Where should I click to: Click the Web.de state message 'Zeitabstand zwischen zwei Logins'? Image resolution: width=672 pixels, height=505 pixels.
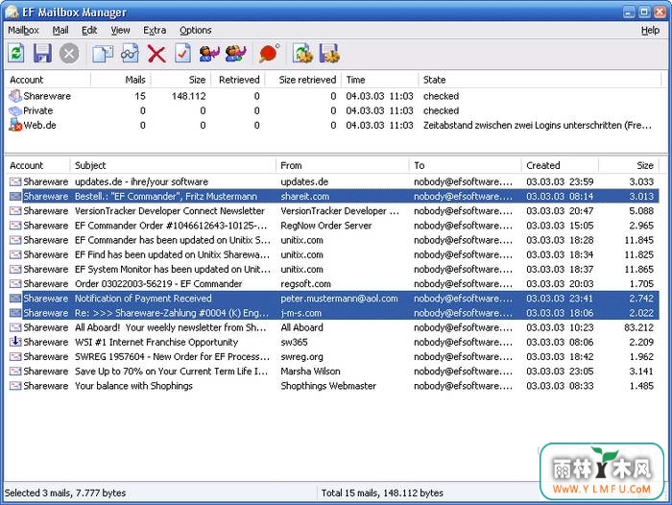pos(538,125)
